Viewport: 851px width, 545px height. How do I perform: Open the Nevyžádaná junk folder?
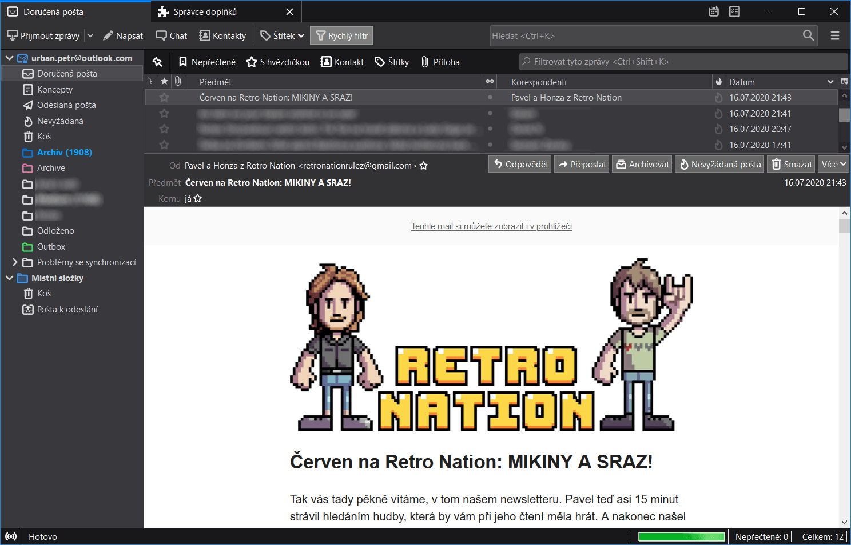click(x=60, y=121)
